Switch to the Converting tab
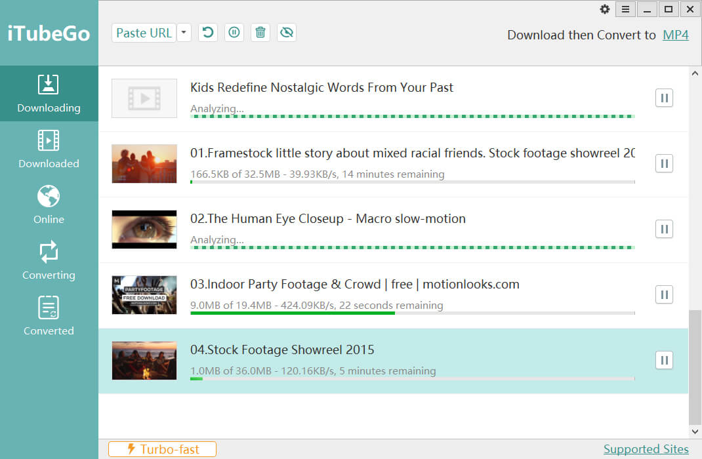The width and height of the screenshot is (702, 459). click(x=49, y=261)
